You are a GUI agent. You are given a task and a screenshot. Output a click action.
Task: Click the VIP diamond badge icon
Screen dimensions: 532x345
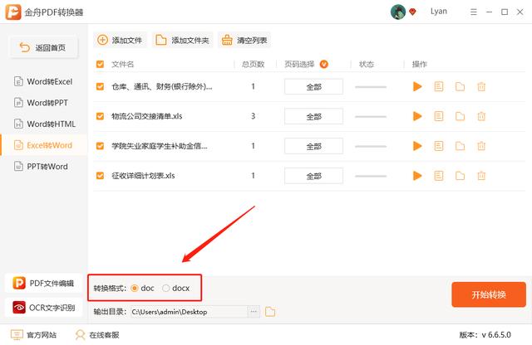(412, 12)
